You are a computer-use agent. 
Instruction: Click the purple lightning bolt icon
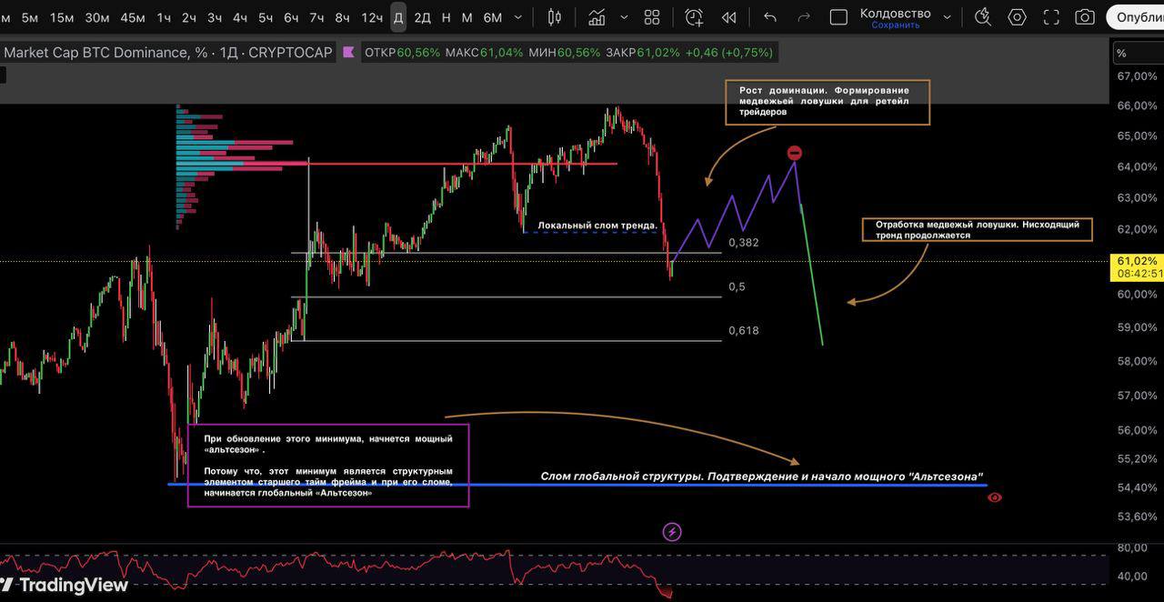coord(672,532)
